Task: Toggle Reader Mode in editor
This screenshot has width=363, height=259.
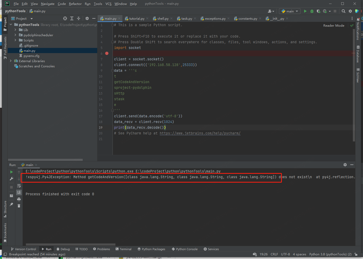Action: 334,25
